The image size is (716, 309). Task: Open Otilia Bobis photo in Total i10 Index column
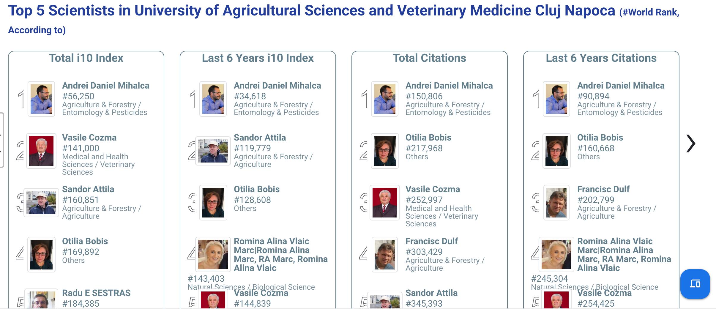(x=41, y=254)
